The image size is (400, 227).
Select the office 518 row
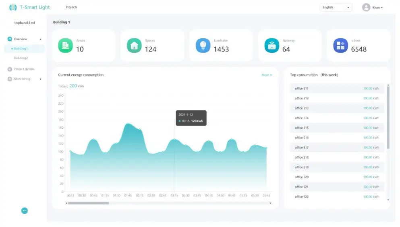coord(337,157)
